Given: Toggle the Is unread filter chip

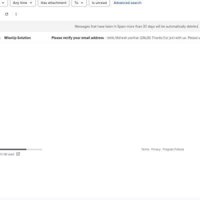Looking at the screenshot, I should pos(99,3).
